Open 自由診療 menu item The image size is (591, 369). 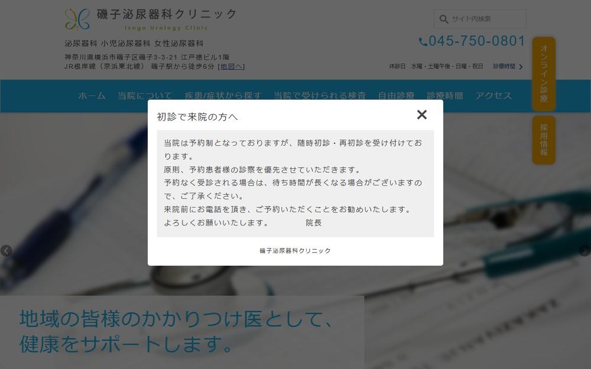396,96
